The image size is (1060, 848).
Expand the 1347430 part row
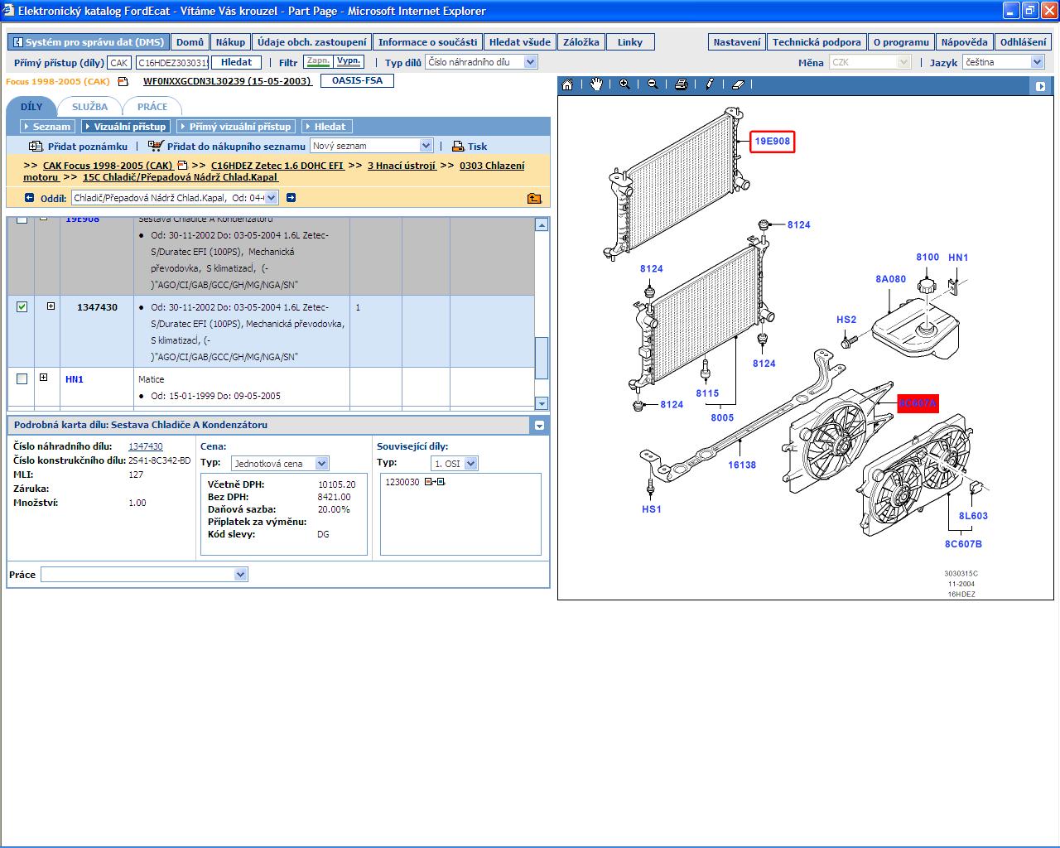(51, 306)
